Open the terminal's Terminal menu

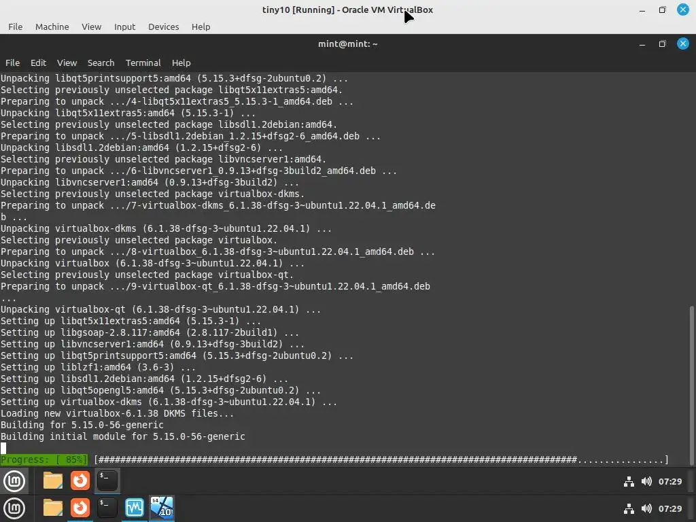[x=143, y=63]
